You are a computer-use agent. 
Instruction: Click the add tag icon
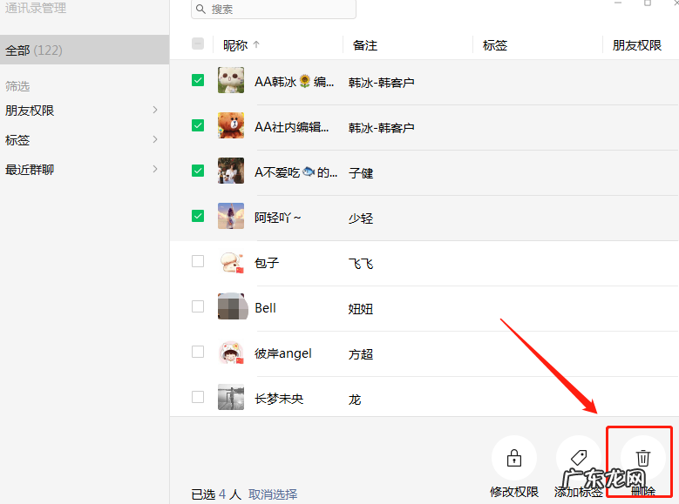579,457
